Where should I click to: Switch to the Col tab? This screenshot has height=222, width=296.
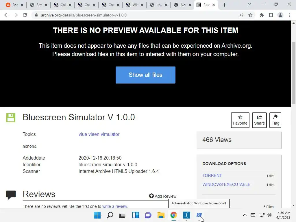[x=62, y=5]
